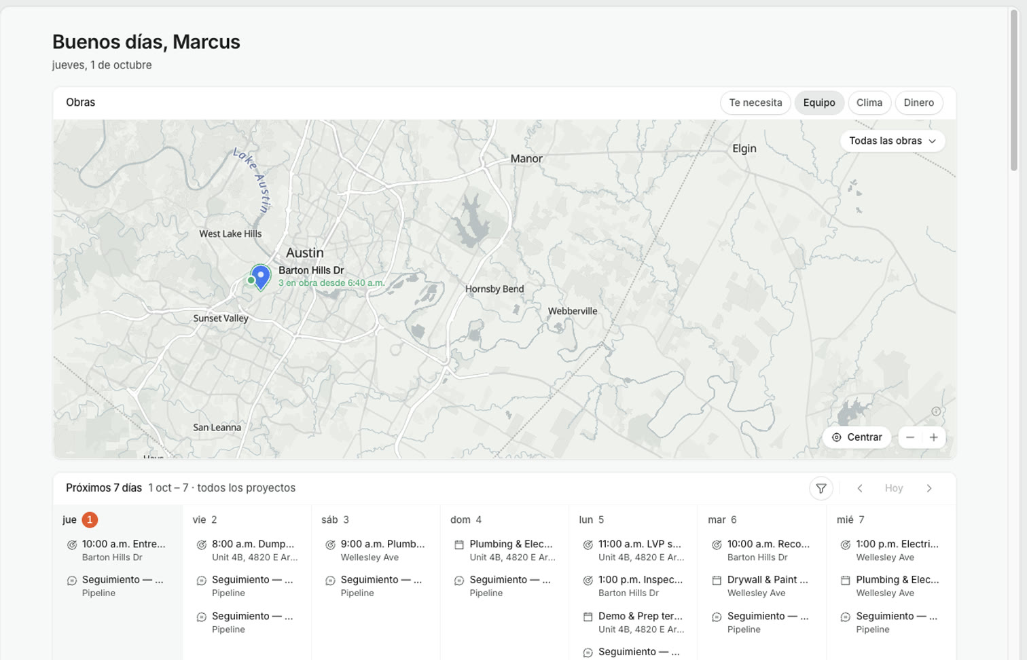Click the target icon on 8:00 a.m. Dump... event
This screenshot has width=1027, height=660.
[202, 545]
